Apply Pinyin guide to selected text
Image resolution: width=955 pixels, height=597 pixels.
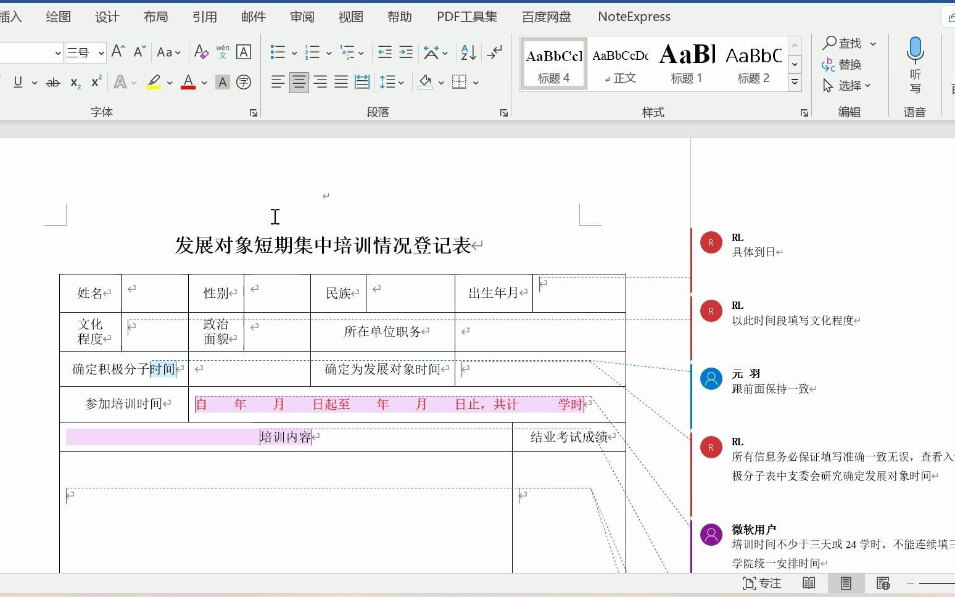(x=222, y=52)
